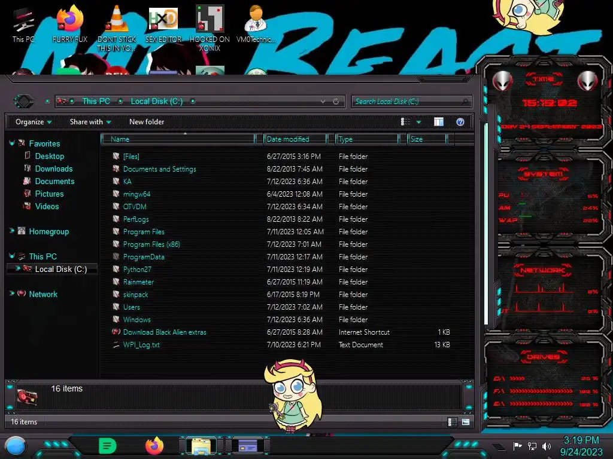Go to Downloads in Favorites
This screenshot has width=613, height=459.
click(54, 169)
